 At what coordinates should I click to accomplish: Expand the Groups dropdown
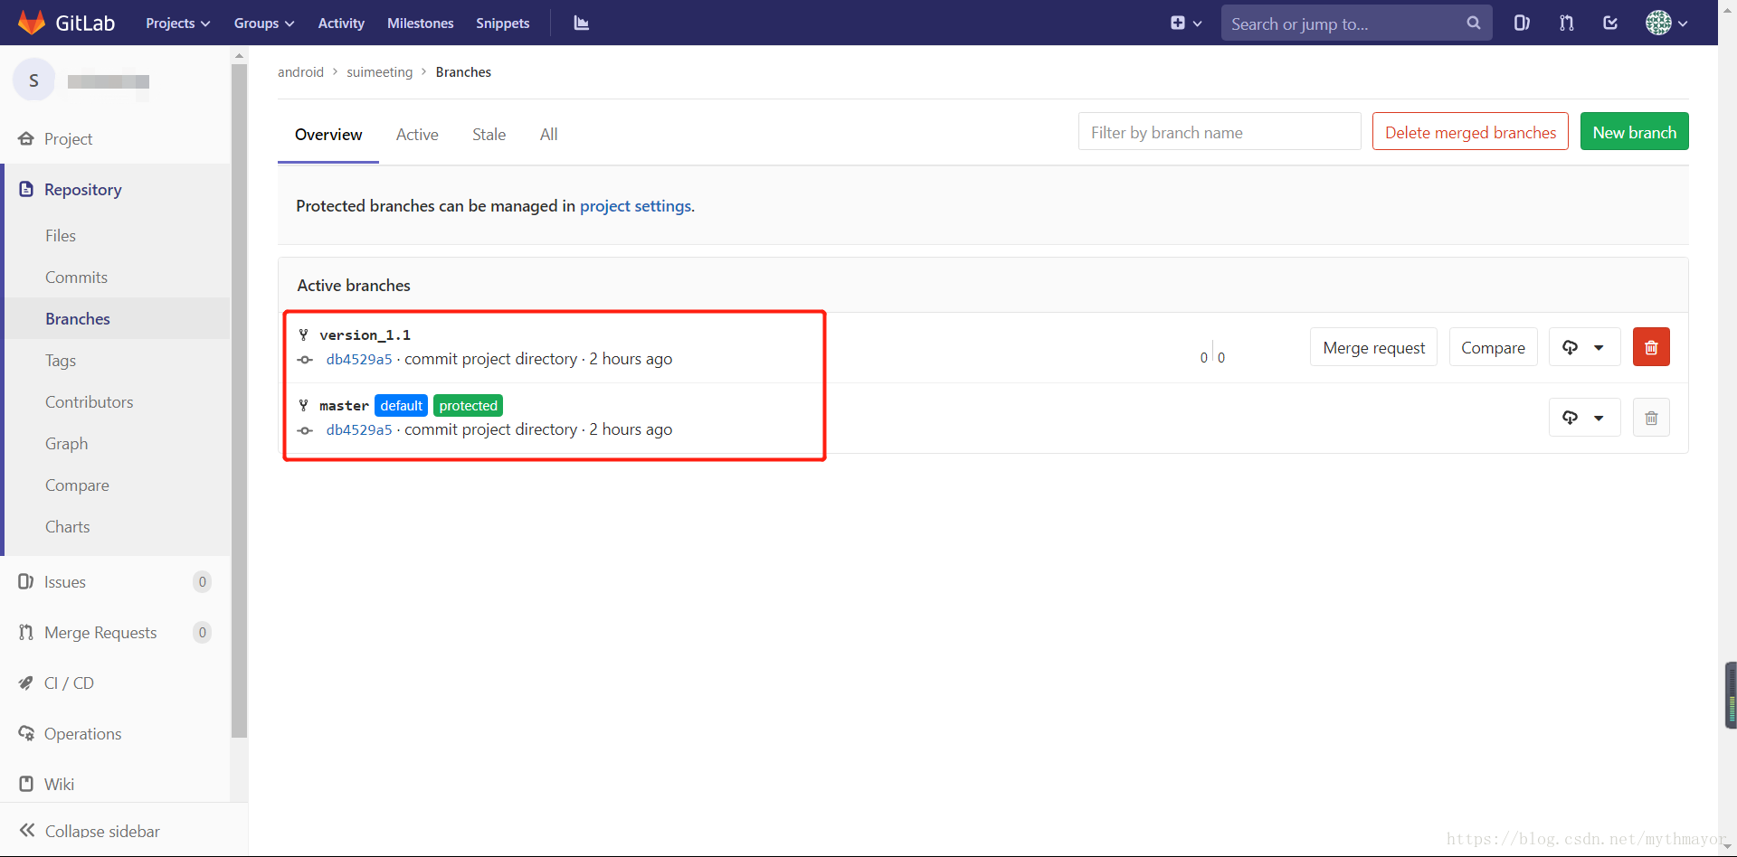point(264,24)
